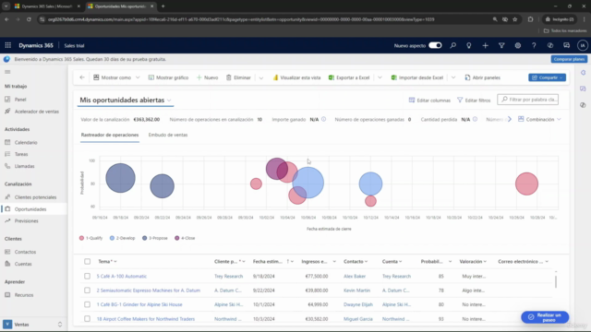Click the user account avatar
The height and width of the screenshot is (332, 591).
point(583,45)
